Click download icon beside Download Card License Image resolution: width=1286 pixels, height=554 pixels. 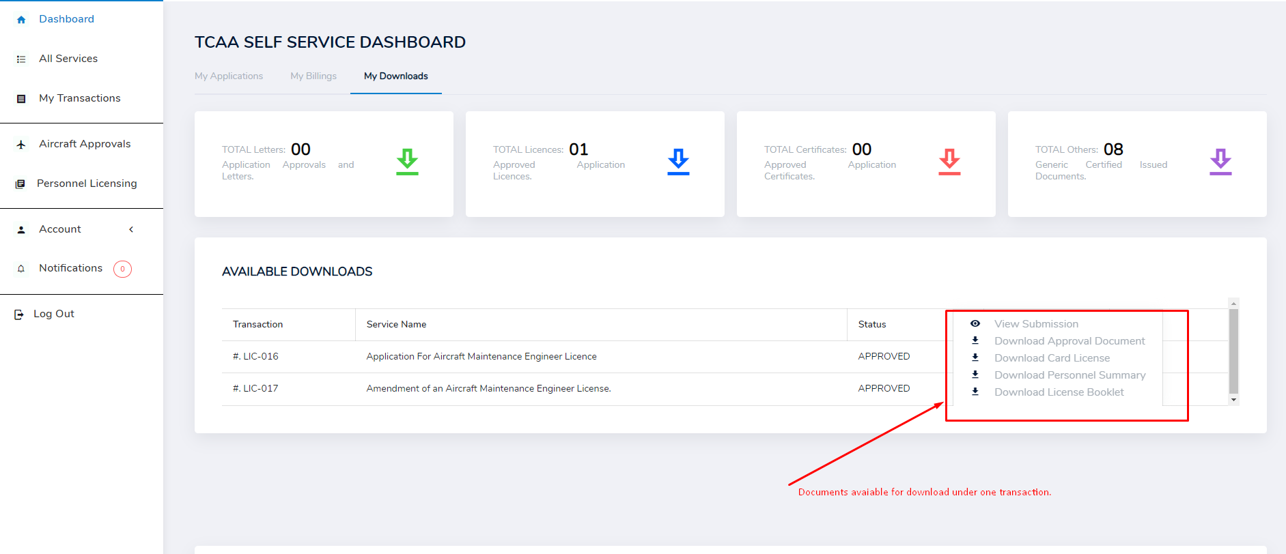pyautogui.click(x=975, y=358)
